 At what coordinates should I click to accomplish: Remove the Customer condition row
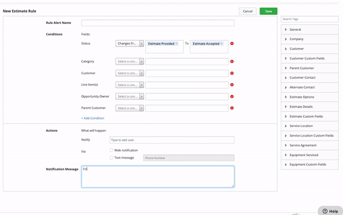[232, 73]
